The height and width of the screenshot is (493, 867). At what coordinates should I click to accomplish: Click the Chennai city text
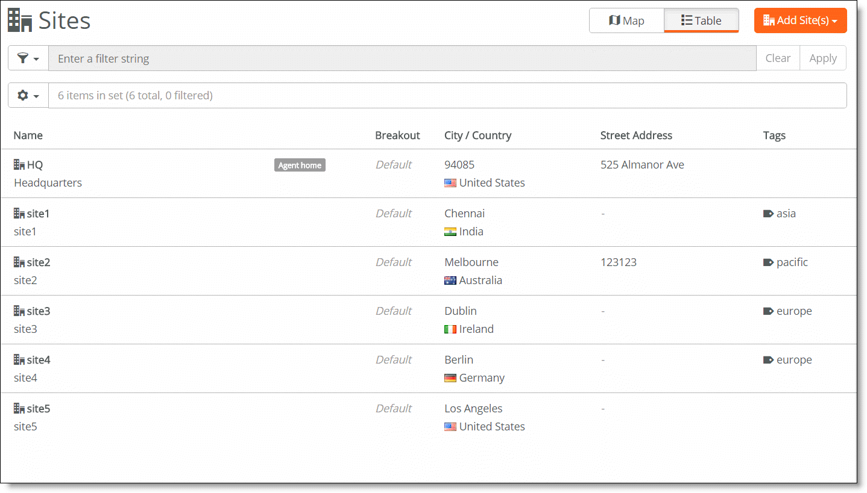point(464,214)
